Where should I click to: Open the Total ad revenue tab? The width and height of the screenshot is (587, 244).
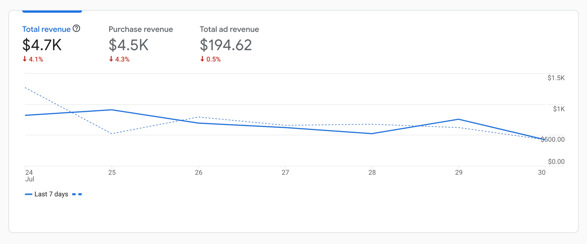point(229,29)
